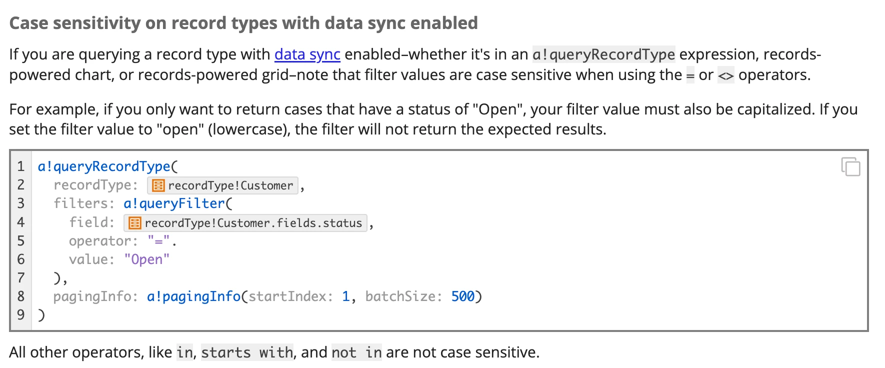Click the "Open" string value in code
The width and height of the screenshot is (885, 368).
coord(147,259)
